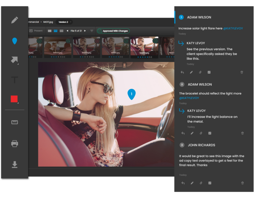Open the filter icon beside the file counter

91,30
